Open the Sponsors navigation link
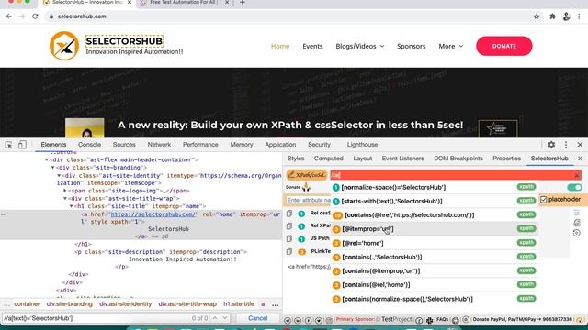The image size is (588, 330). click(412, 46)
